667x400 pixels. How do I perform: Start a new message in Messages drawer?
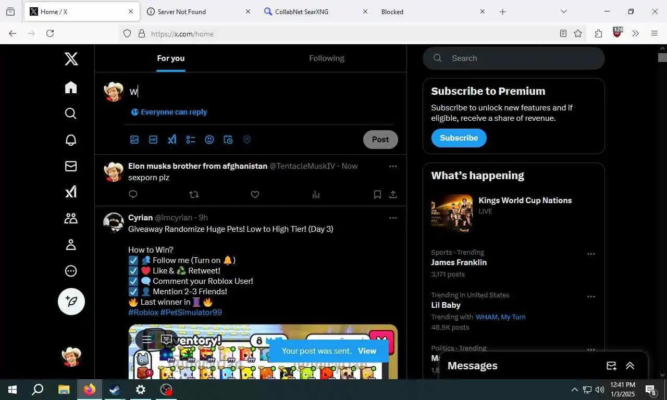[611, 366]
